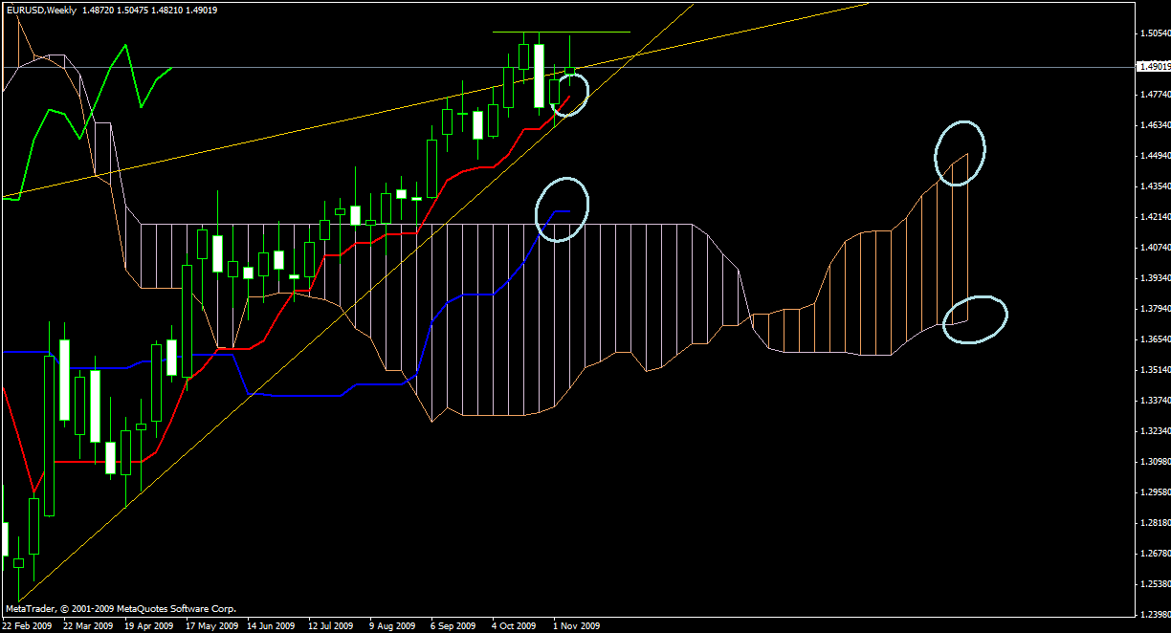The width and height of the screenshot is (1171, 633).
Task: Select the 1.44940 price axis label
Action: 1156,156
